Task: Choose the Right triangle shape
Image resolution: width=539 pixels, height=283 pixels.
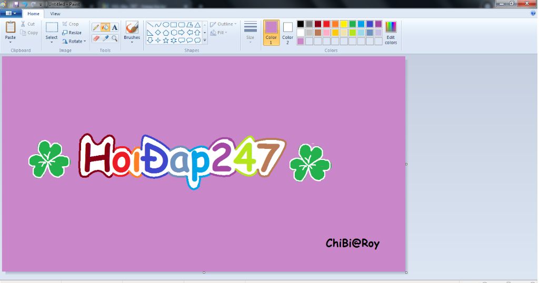Action: pos(150,33)
